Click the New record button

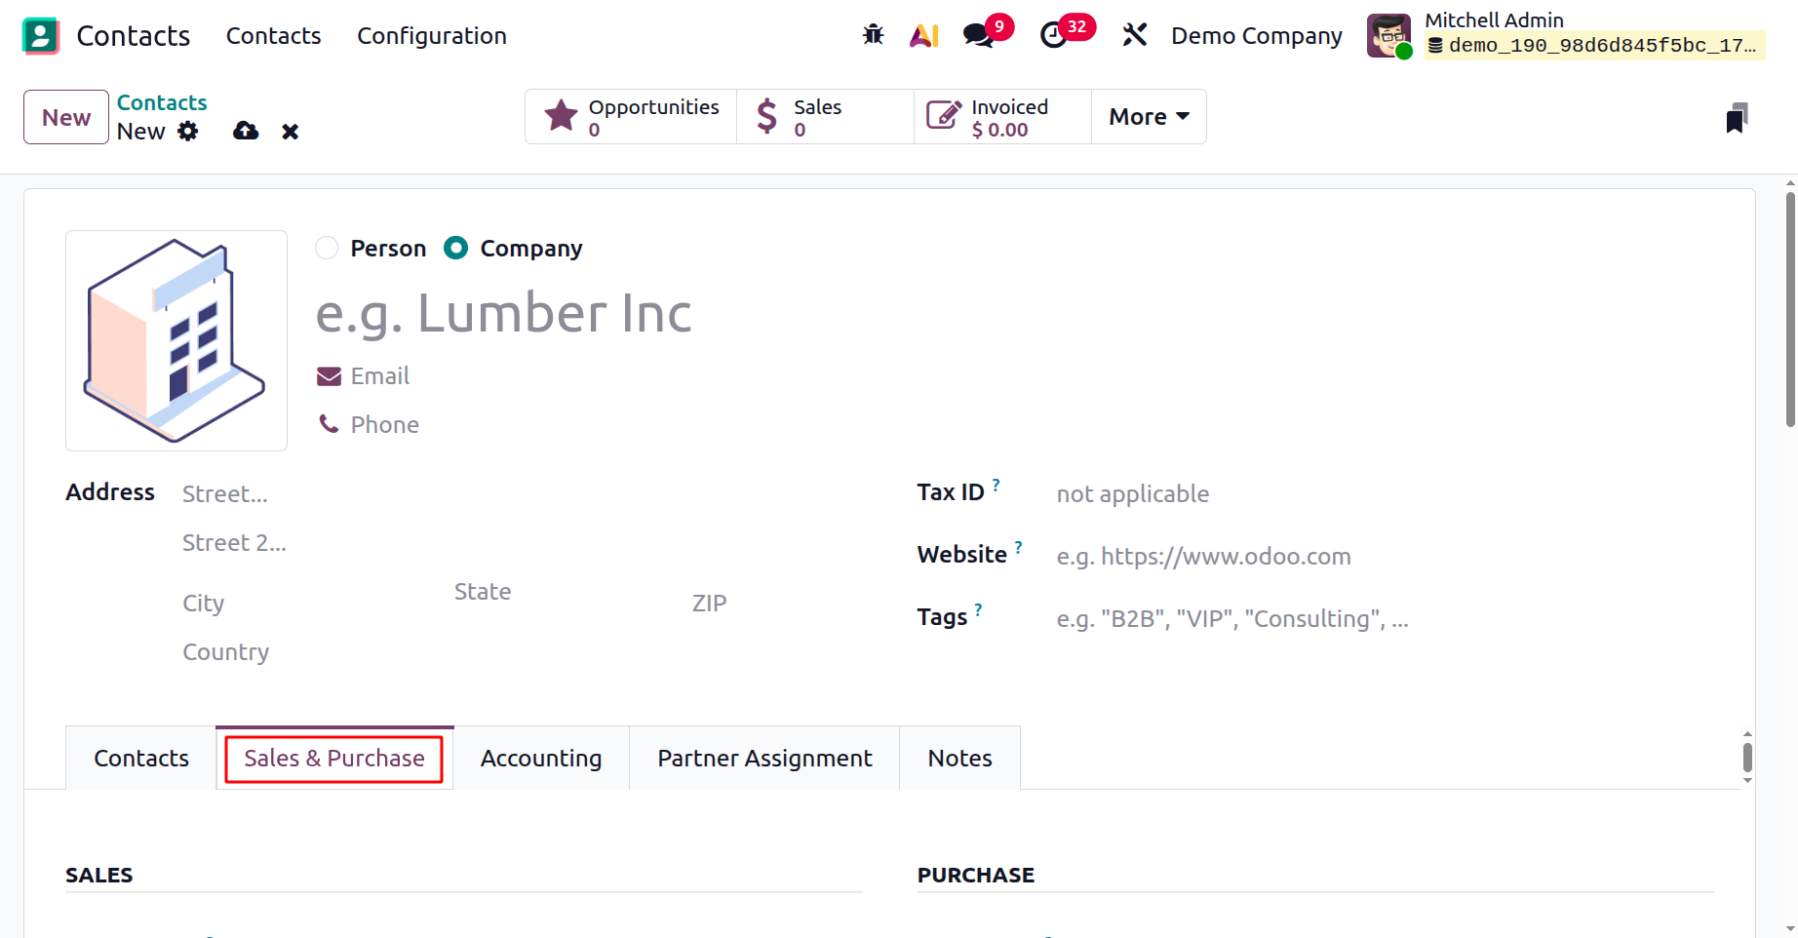tap(66, 117)
